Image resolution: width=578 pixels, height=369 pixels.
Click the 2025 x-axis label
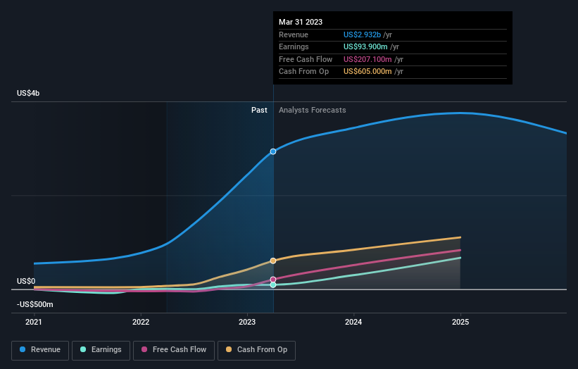click(460, 323)
